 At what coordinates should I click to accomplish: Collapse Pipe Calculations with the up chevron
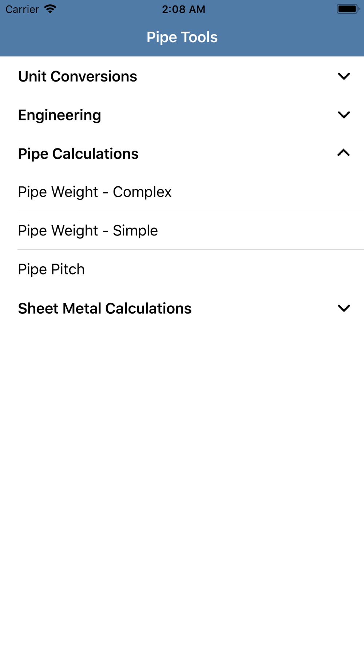coord(344,153)
